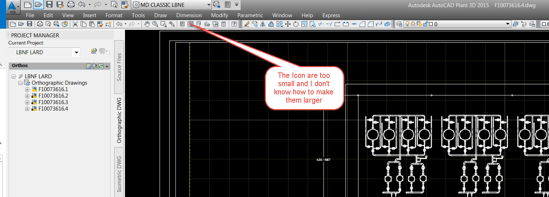
Task: Select the Move tool
Action: tap(288, 24)
